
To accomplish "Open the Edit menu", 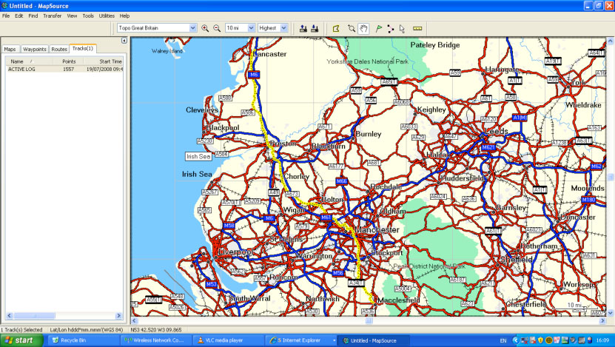I will coord(19,16).
